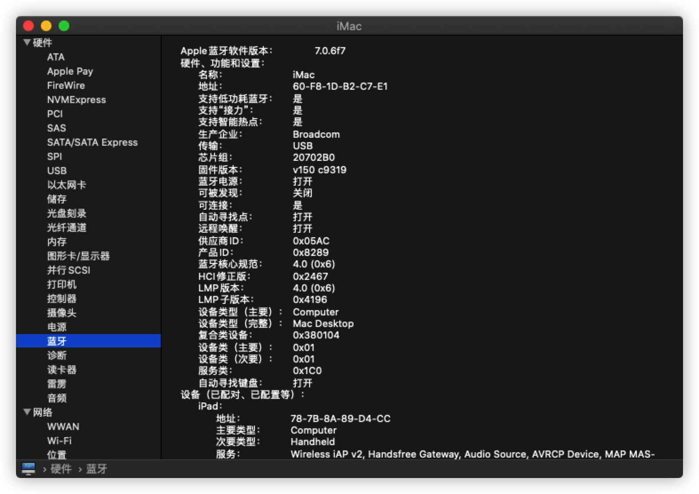The height and width of the screenshot is (494, 699).
Task: Click firmware value v150 c9319
Action: pyautogui.click(x=320, y=170)
